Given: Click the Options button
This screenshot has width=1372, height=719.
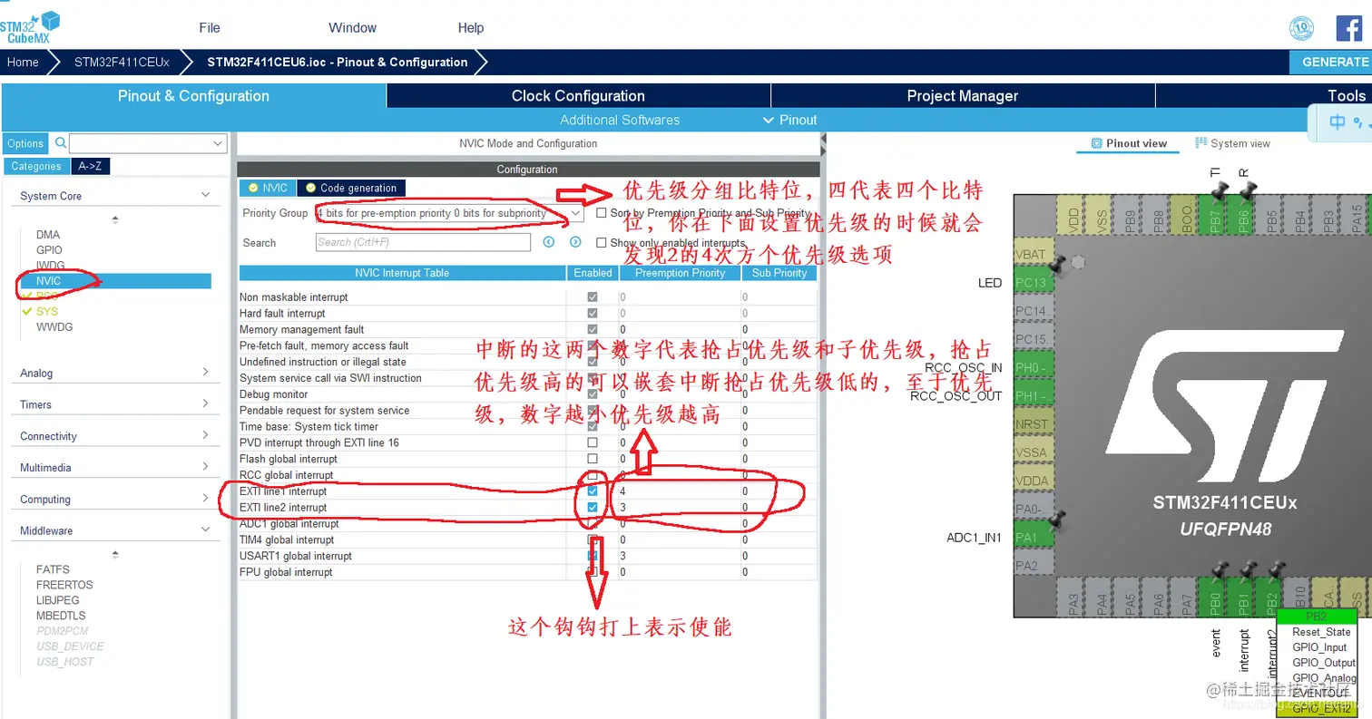Looking at the screenshot, I should tap(25, 143).
